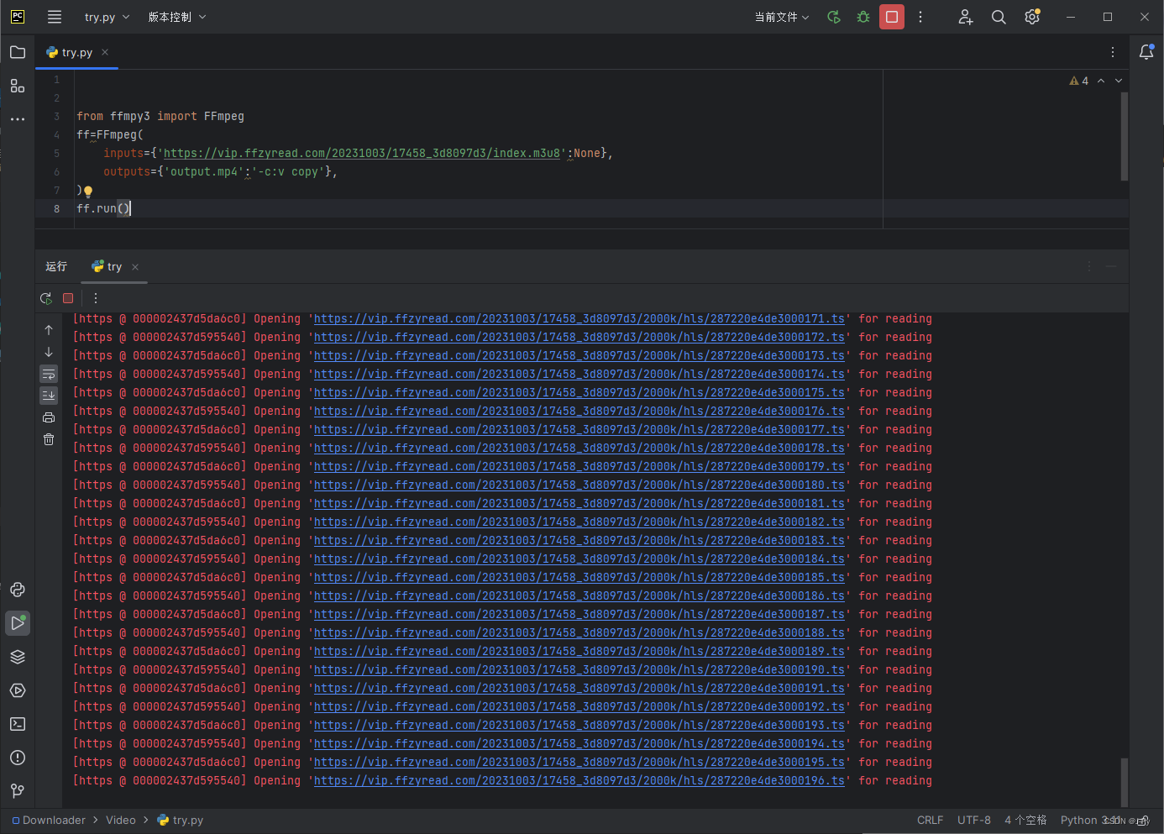
Task: Open Run window more options
Action: [x=96, y=298]
